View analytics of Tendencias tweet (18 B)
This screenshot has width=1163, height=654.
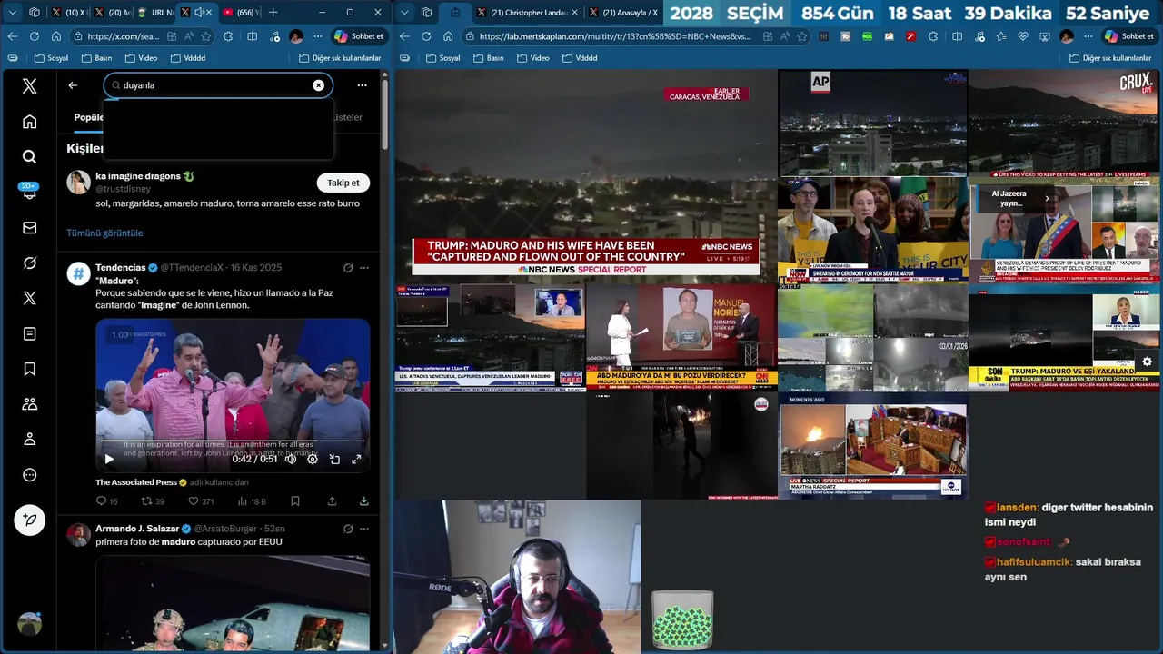point(252,501)
